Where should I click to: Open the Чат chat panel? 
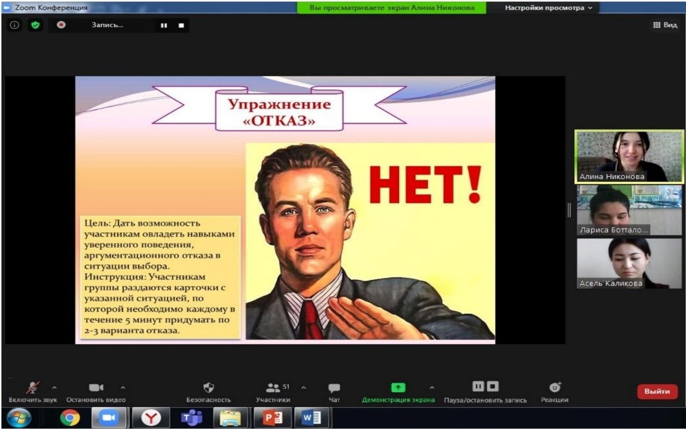point(334,392)
